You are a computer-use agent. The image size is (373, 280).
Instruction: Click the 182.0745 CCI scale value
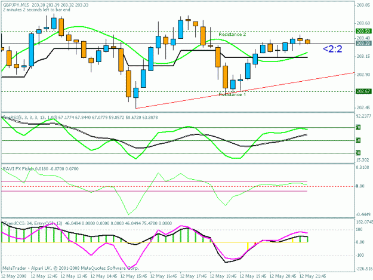click(365, 222)
